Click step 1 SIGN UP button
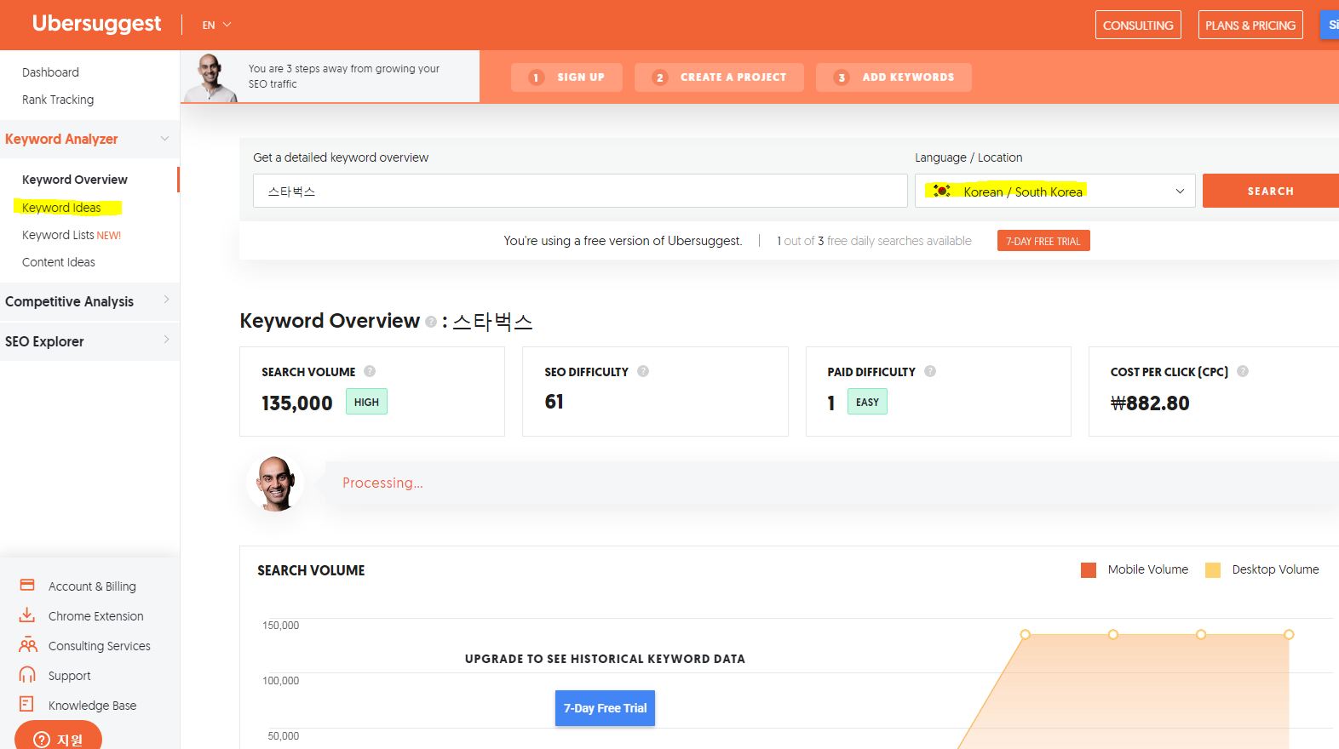Image resolution: width=1339 pixels, height=749 pixels. coord(566,77)
